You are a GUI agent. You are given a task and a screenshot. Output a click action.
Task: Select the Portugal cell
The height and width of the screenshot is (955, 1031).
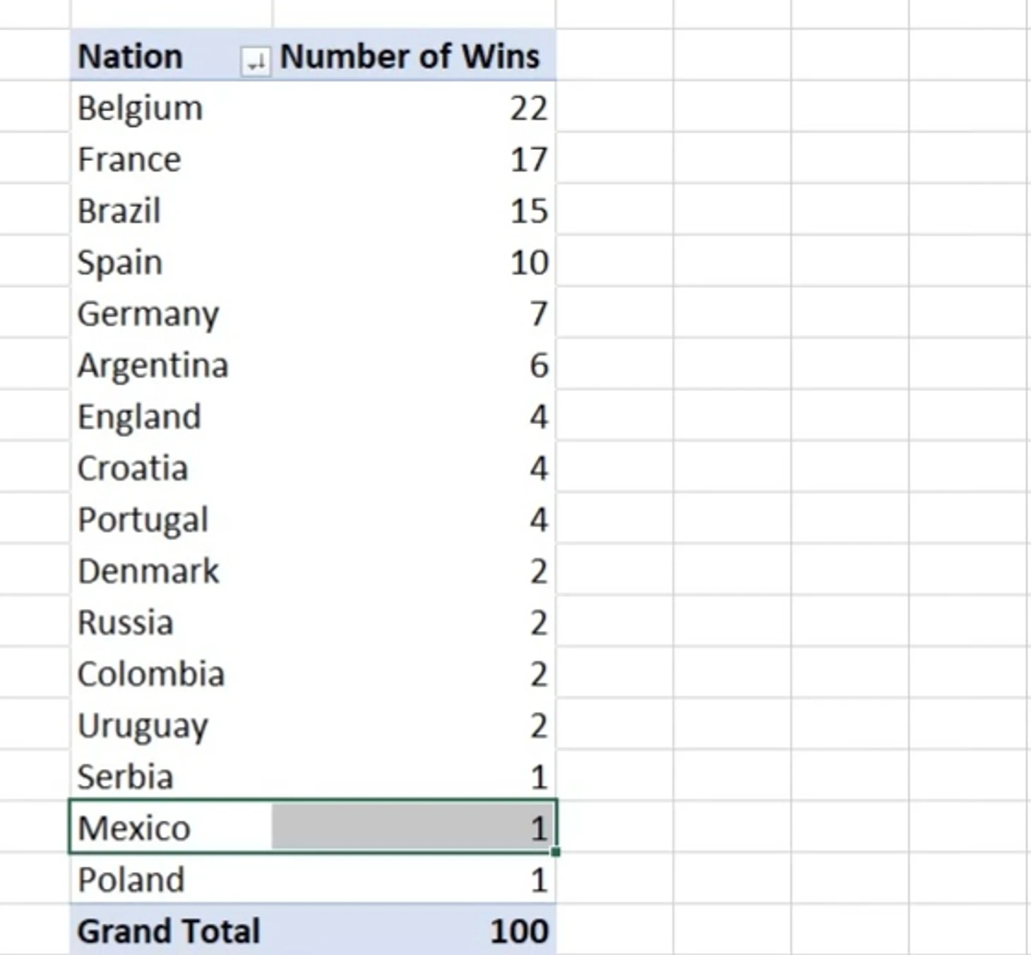tap(172, 519)
